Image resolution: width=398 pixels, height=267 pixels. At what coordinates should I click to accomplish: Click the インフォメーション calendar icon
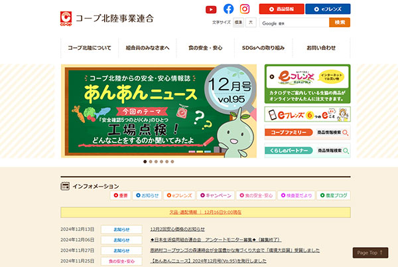point(65,186)
